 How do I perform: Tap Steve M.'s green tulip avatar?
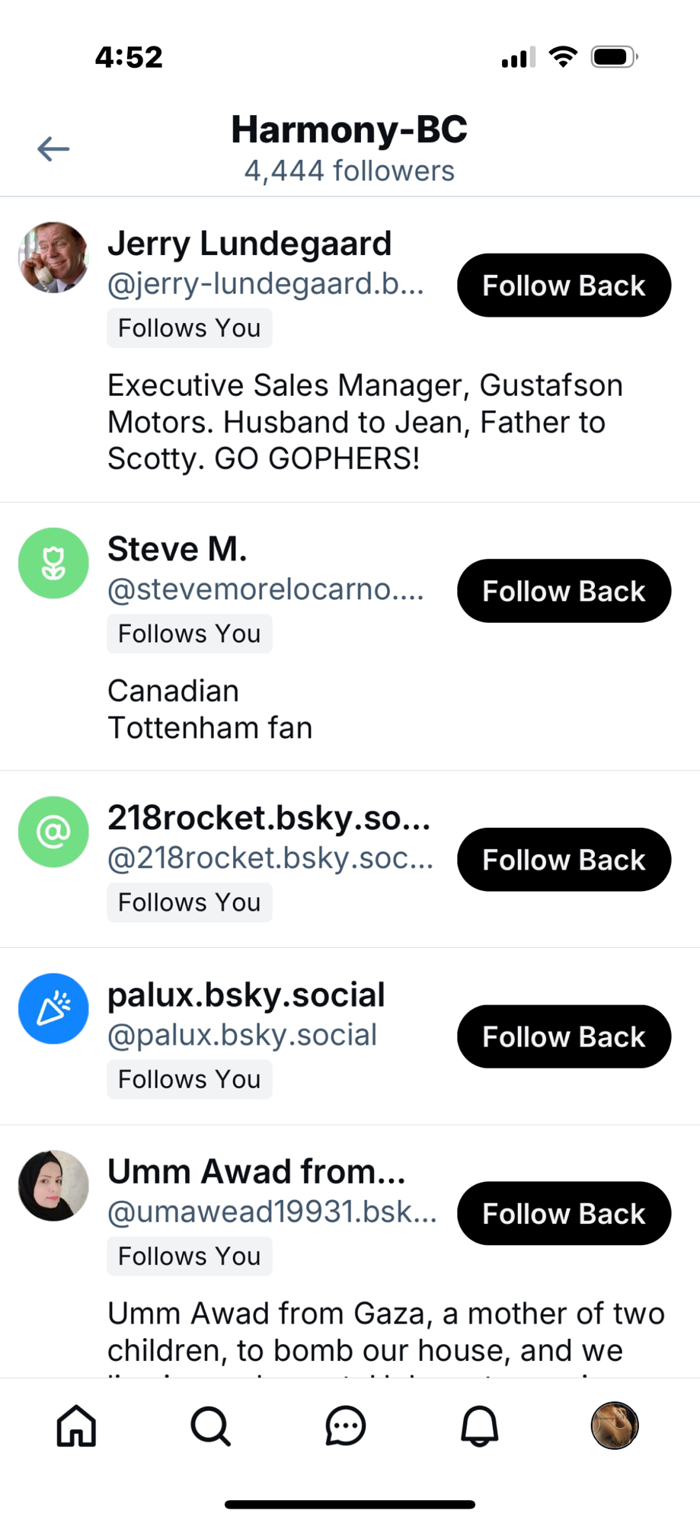pos(53,564)
